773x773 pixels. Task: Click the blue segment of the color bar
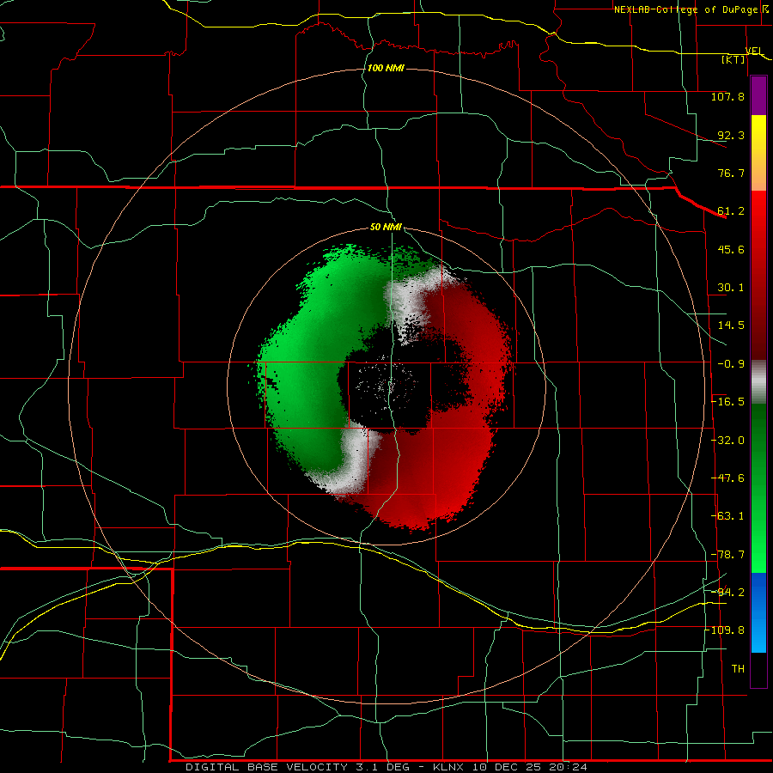[758, 612]
